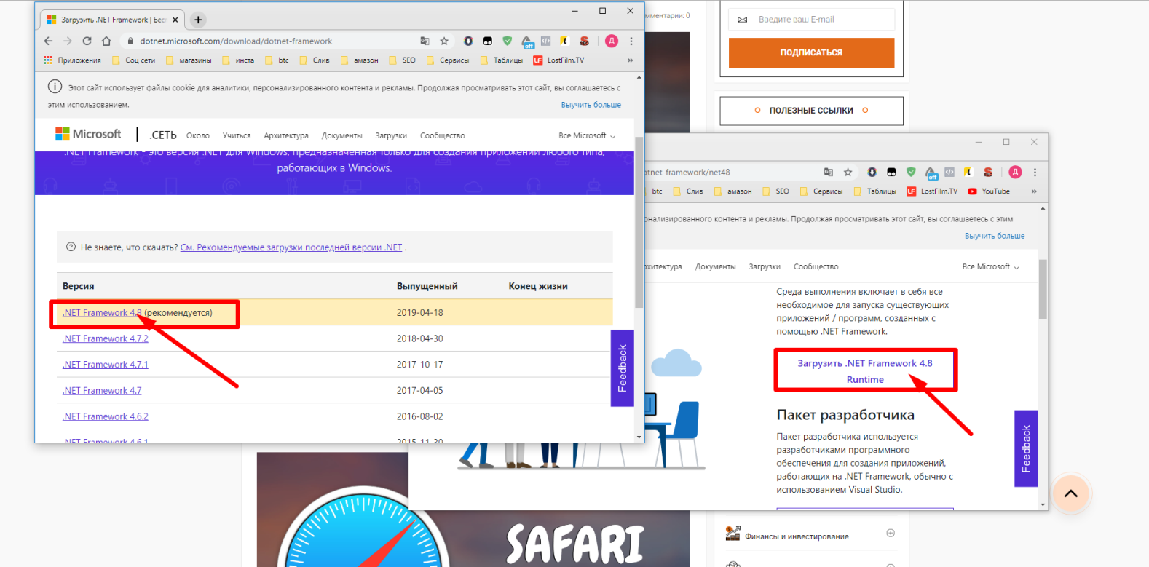The height and width of the screenshot is (567, 1149).
Task: Click the release date '2019-04-18'
Action: coord(420,312)
